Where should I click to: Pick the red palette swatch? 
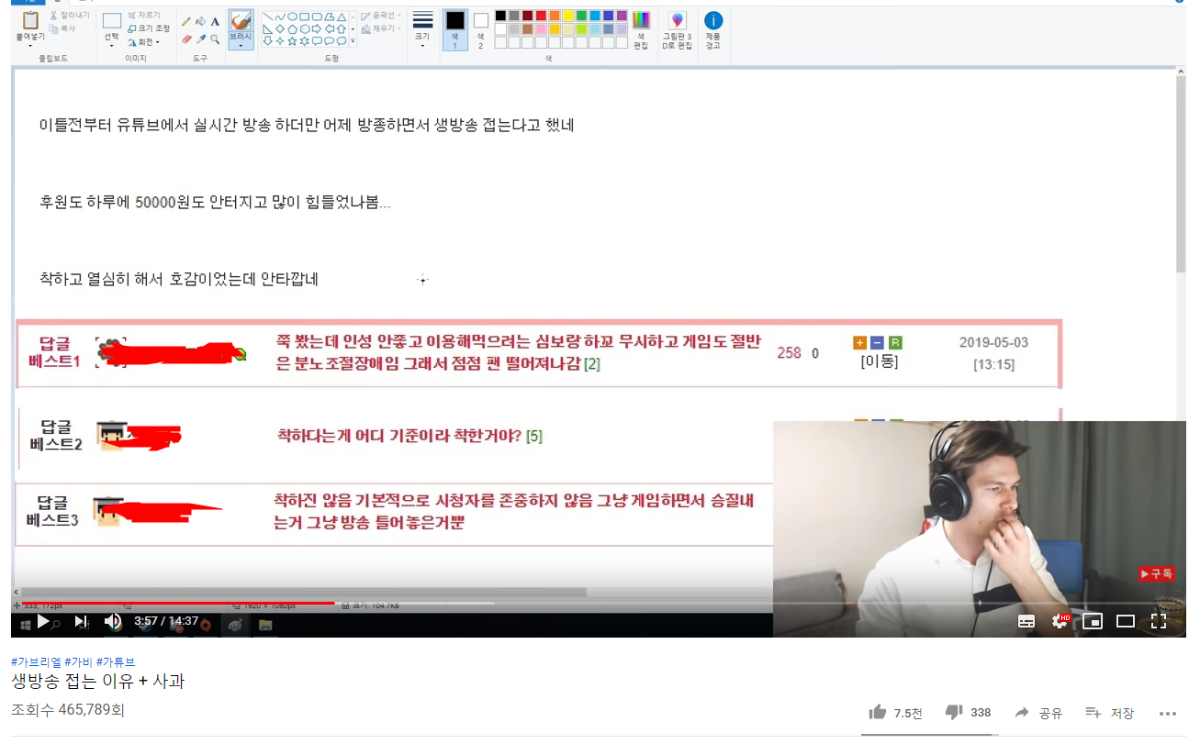[x=541, y=16]
